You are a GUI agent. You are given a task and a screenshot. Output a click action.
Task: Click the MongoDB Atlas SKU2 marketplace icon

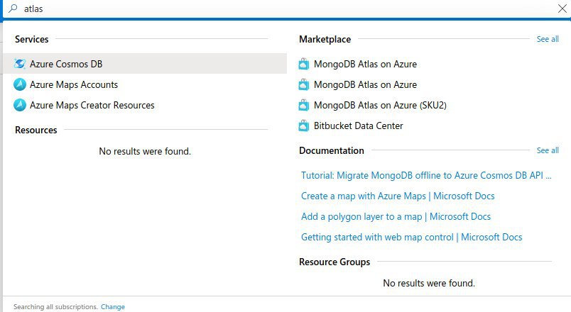pyautogui.click(x=303, y=105)
